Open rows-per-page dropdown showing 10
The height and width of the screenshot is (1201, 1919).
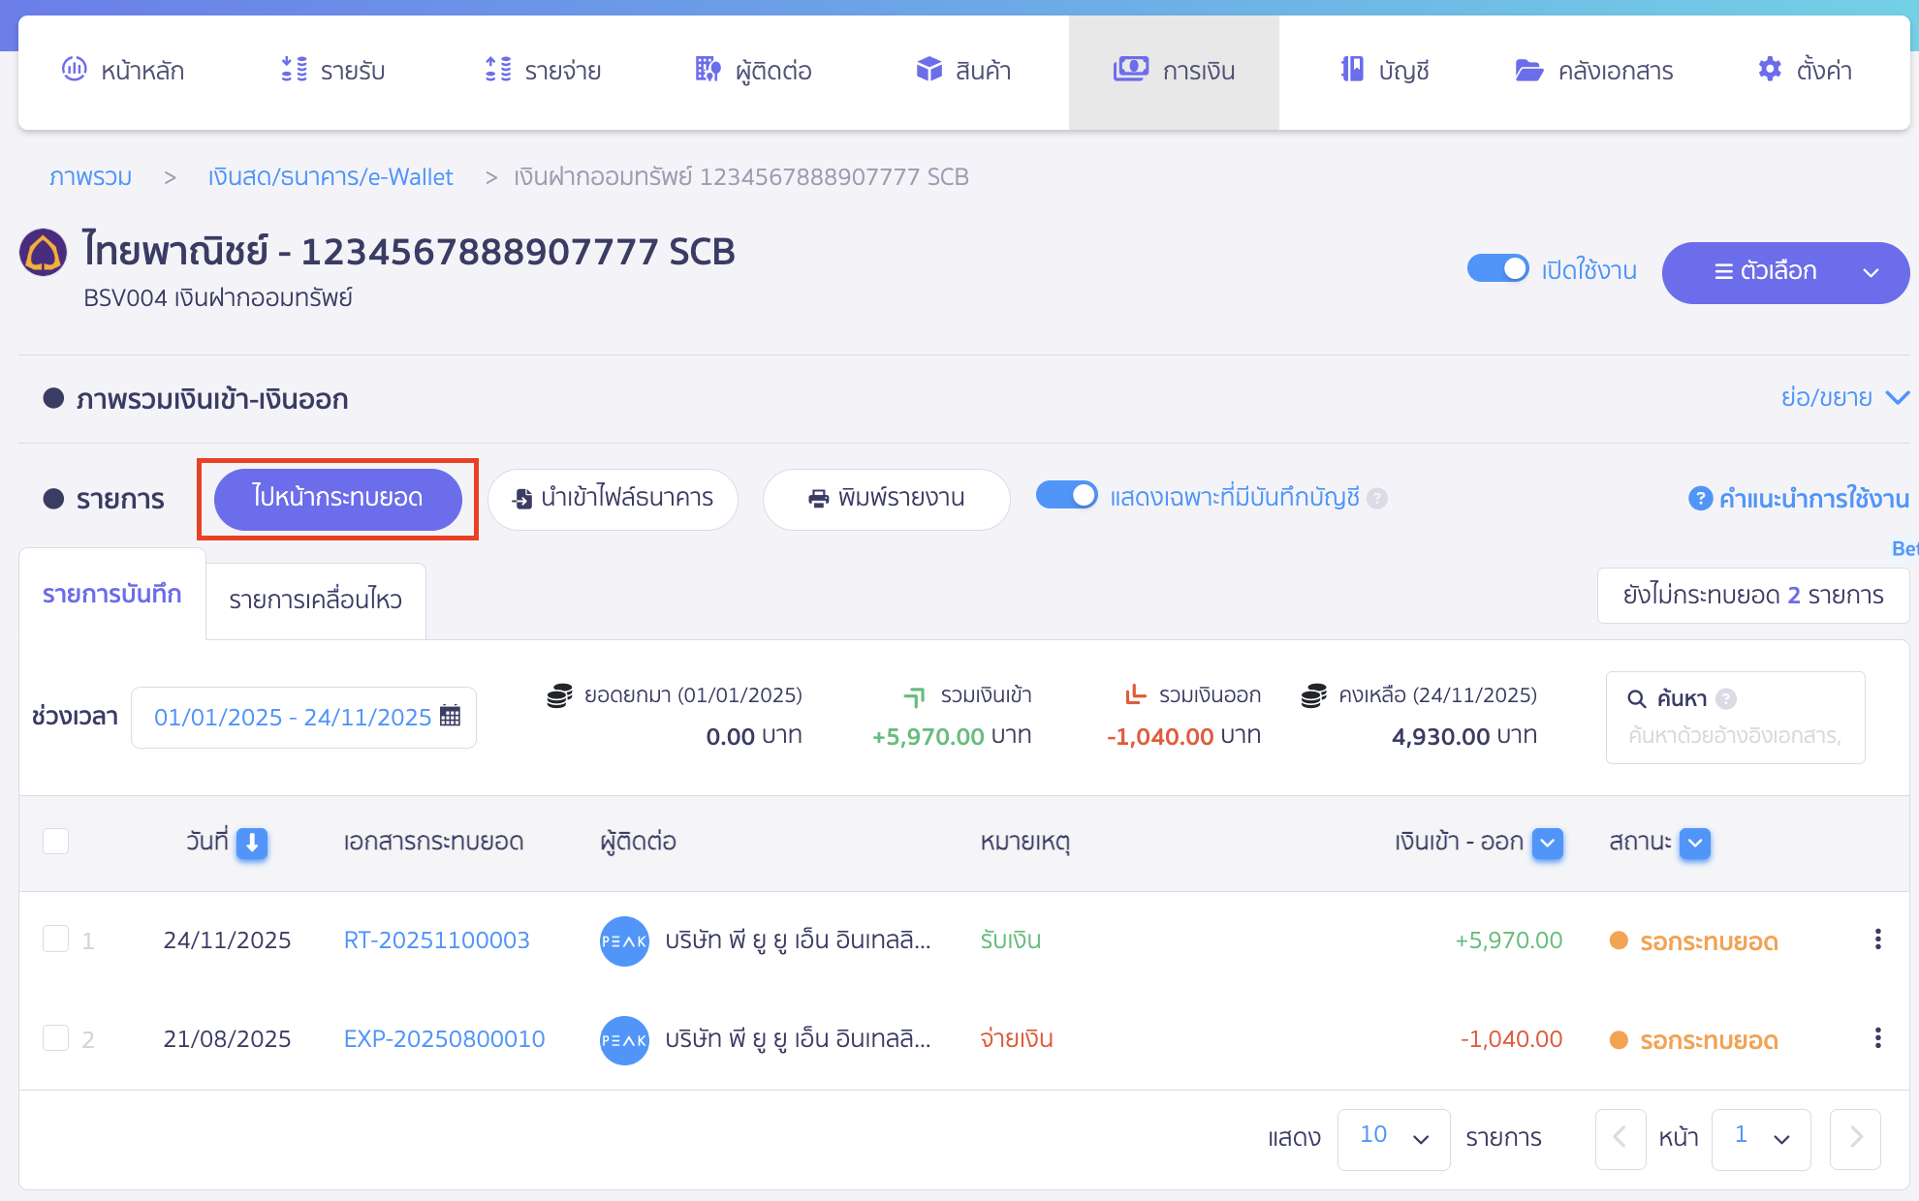[x=1393, y=1138]
